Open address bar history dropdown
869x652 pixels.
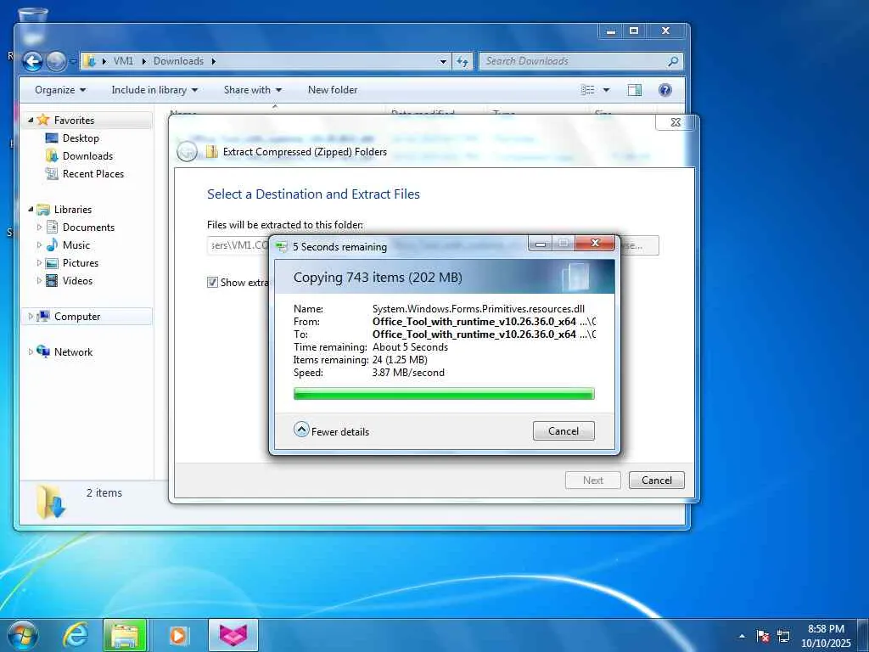click(443, 61)
